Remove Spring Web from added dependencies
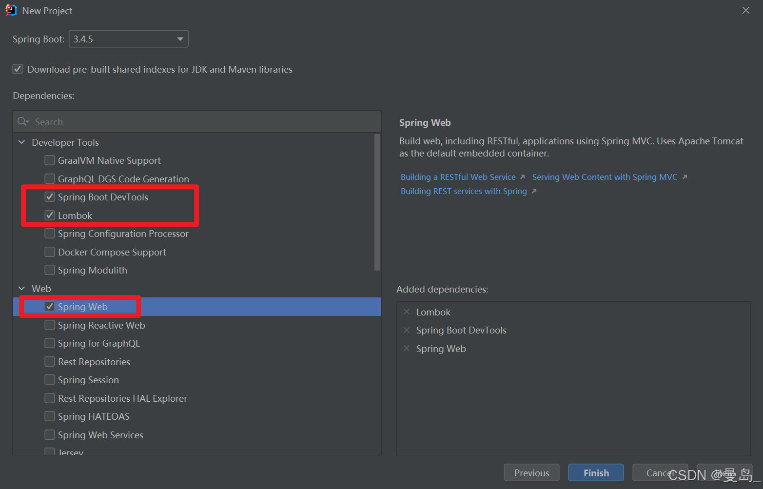This screenshot has width=763, height=489. click(x=407, y=349)
